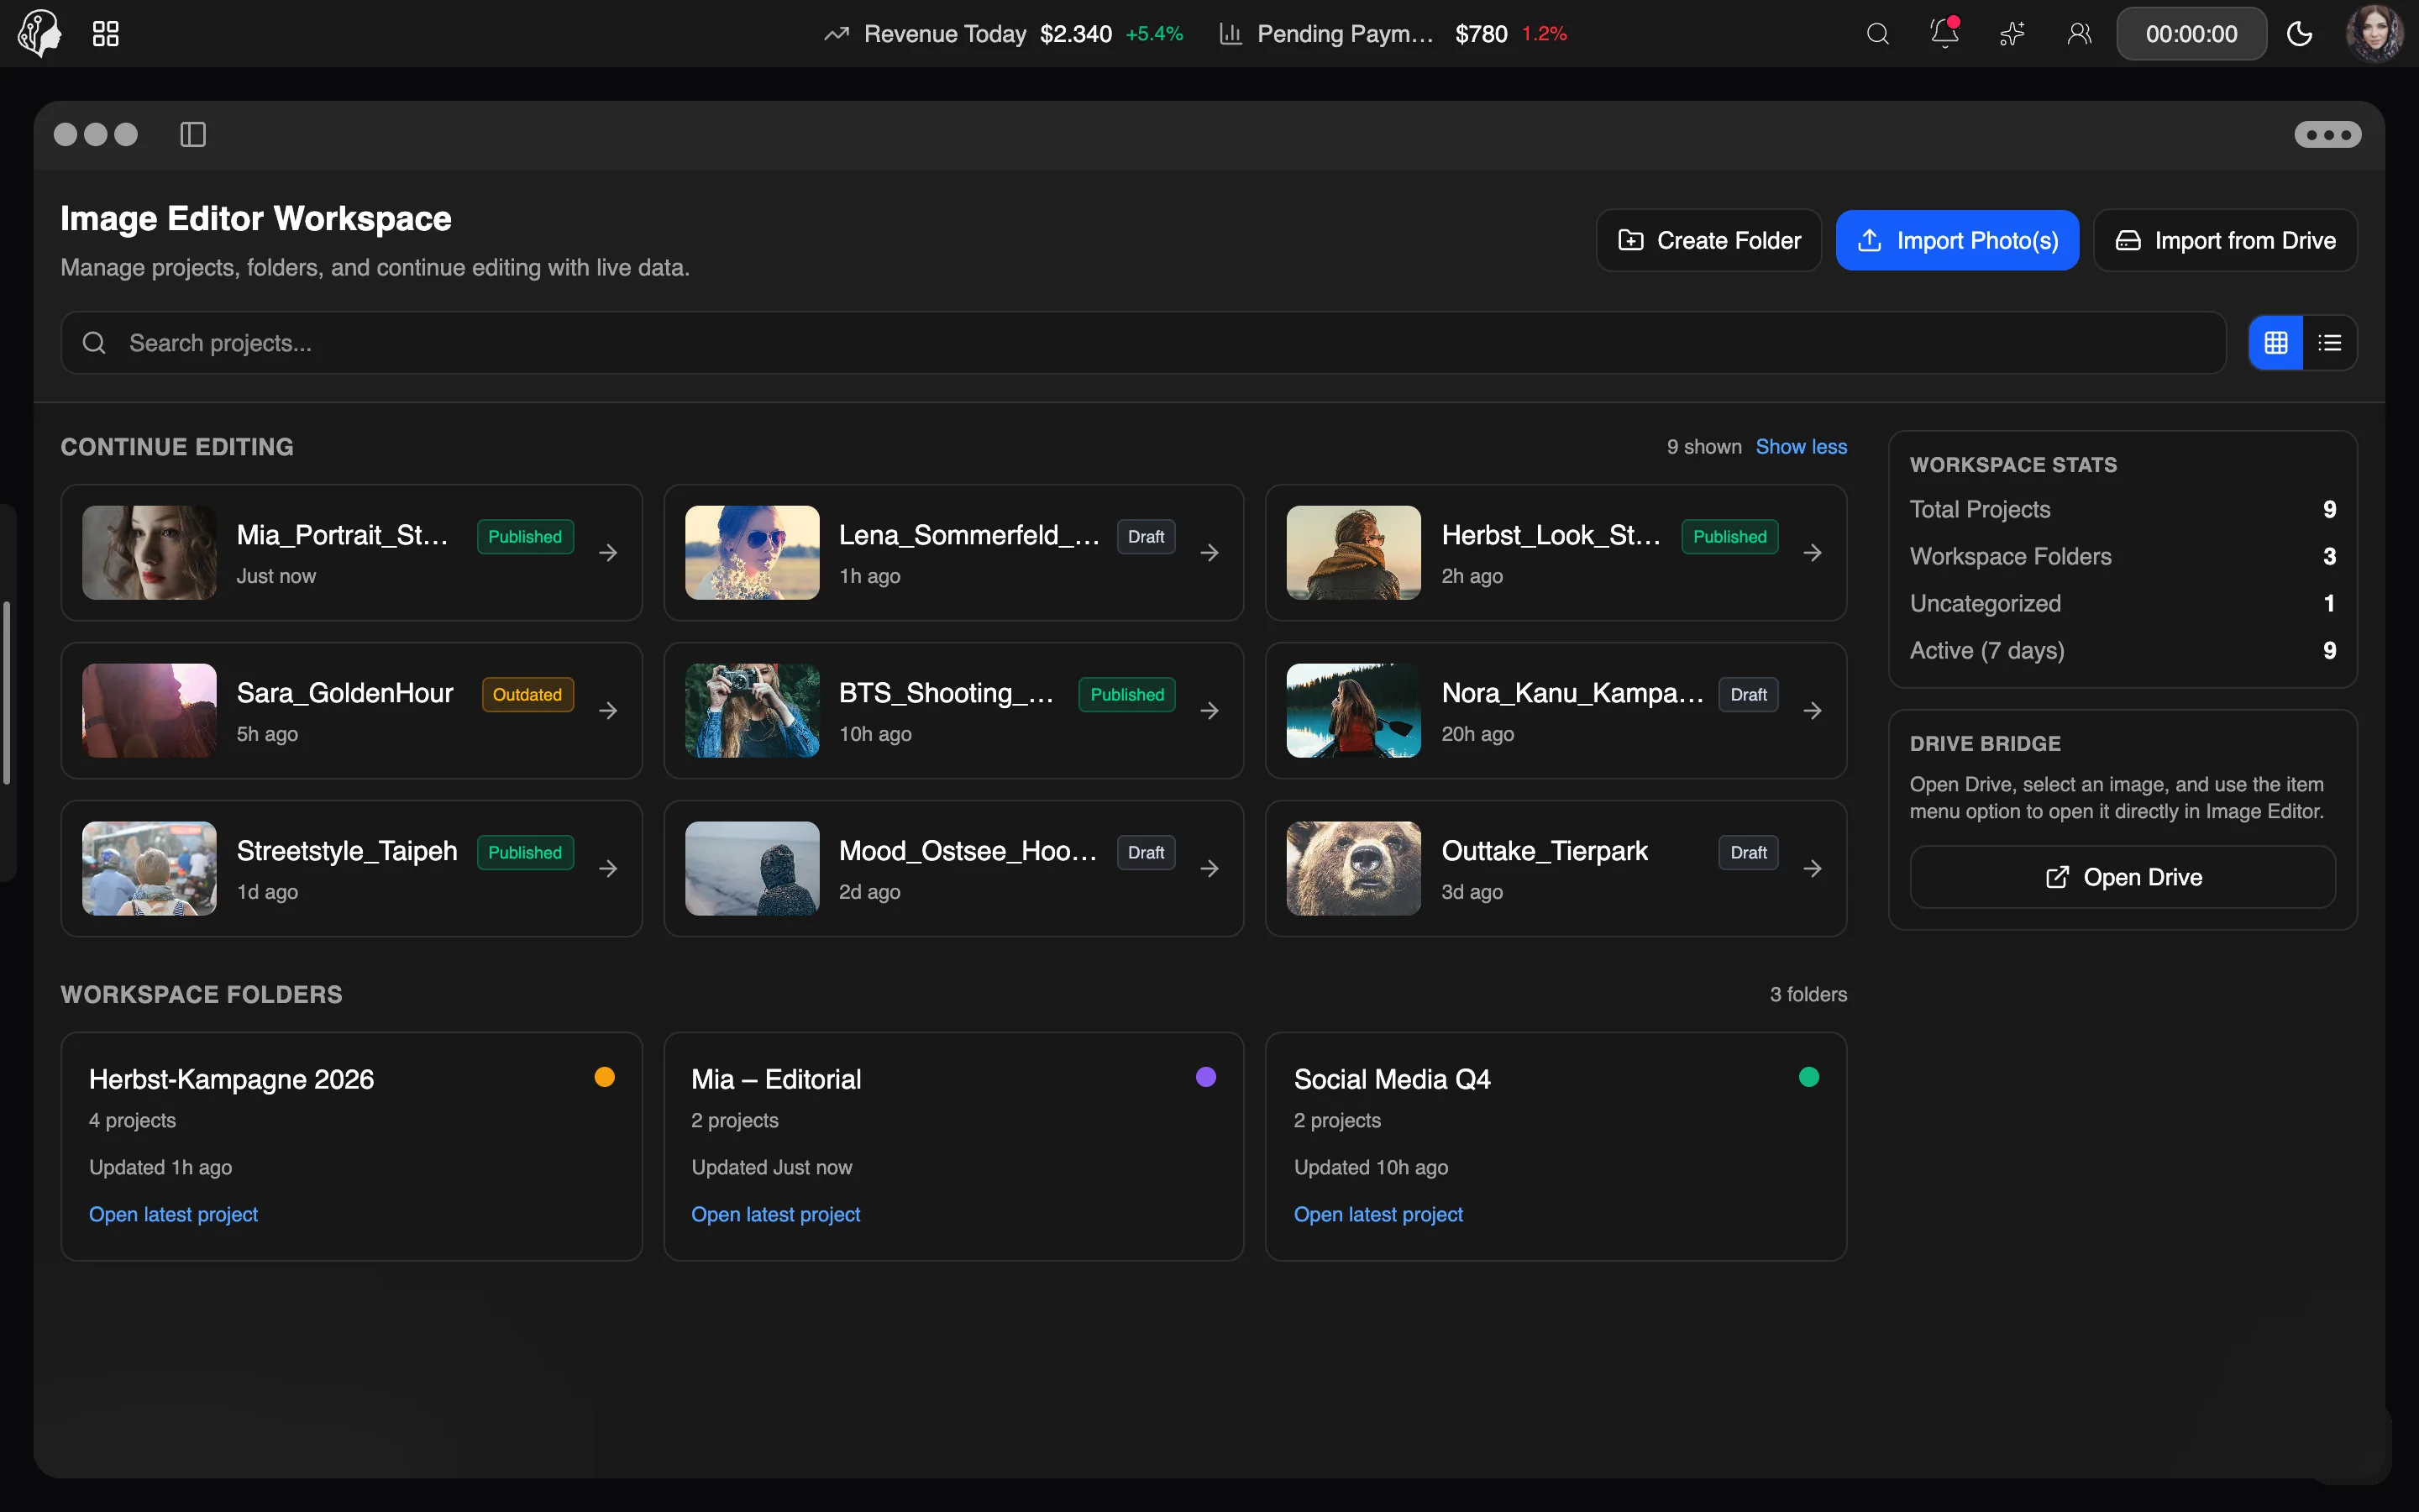2419x1512 pixels.
Task: Open notifications bell icon
Action: [1944, 33]
